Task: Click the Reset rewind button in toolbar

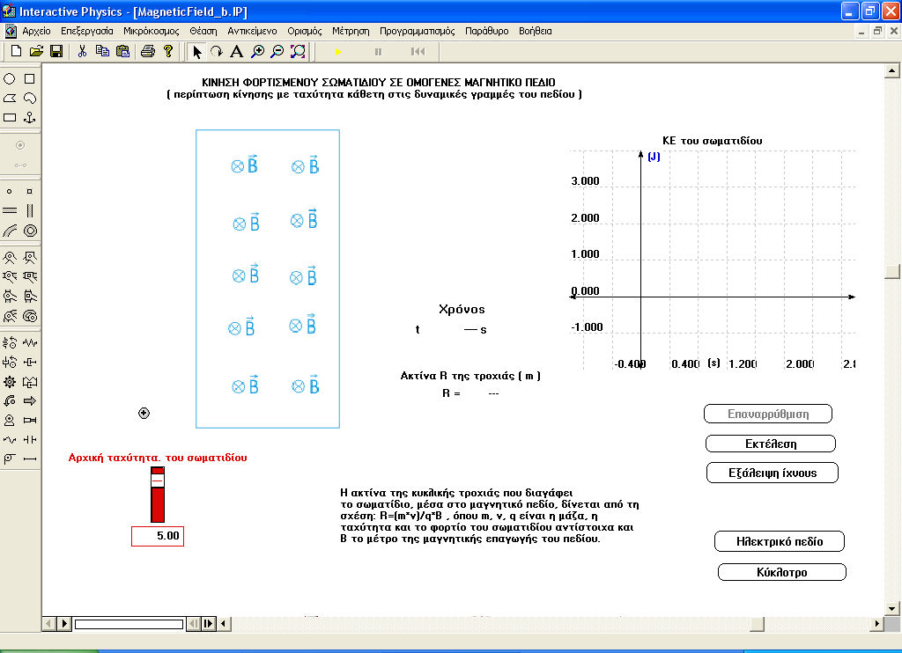Action: click(418, 52)
